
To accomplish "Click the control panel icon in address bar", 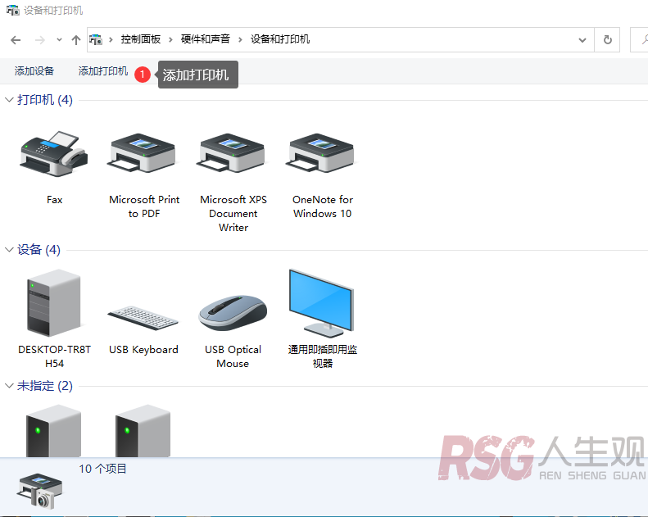I will point(96,39).
